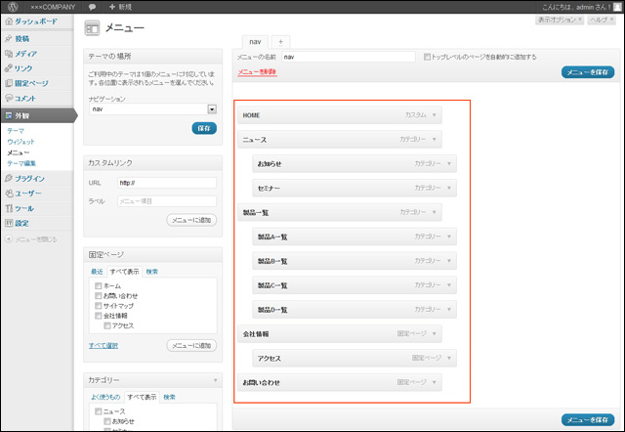Collapse the カテゴリー panel arrow
The image size is (625, 432).
point(215,380)
